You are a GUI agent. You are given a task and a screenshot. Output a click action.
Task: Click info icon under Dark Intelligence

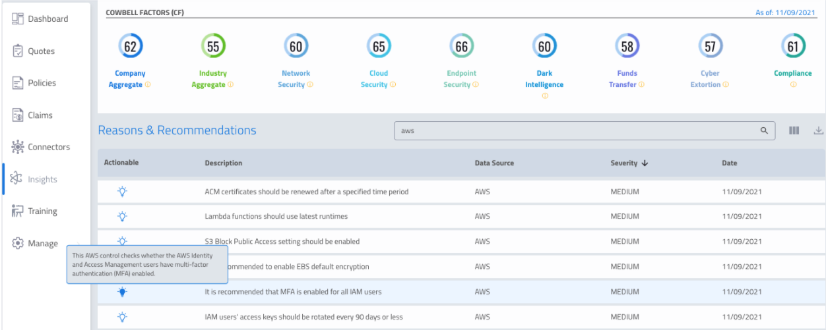click(x=545, y=96)
